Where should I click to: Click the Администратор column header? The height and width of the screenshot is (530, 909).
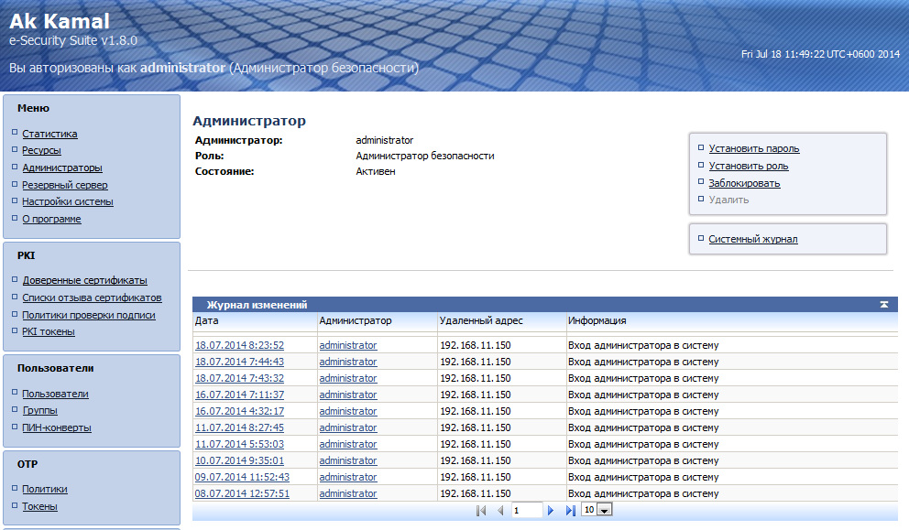click(x=356, y=321)
